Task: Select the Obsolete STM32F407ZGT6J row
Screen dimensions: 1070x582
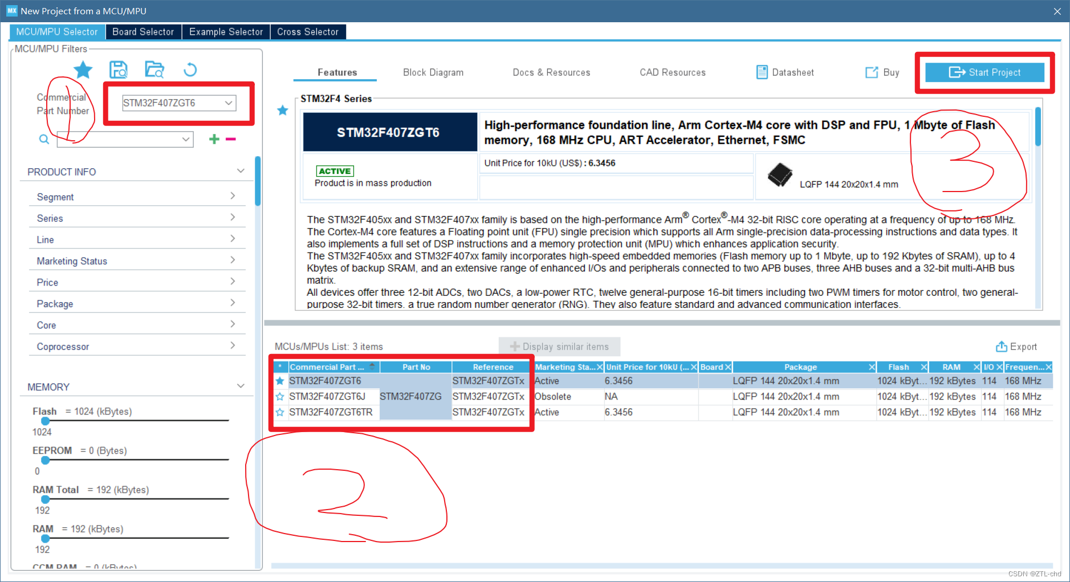Action: (x=663, y=397)
